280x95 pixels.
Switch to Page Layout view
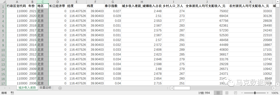(x=227, y=93)
